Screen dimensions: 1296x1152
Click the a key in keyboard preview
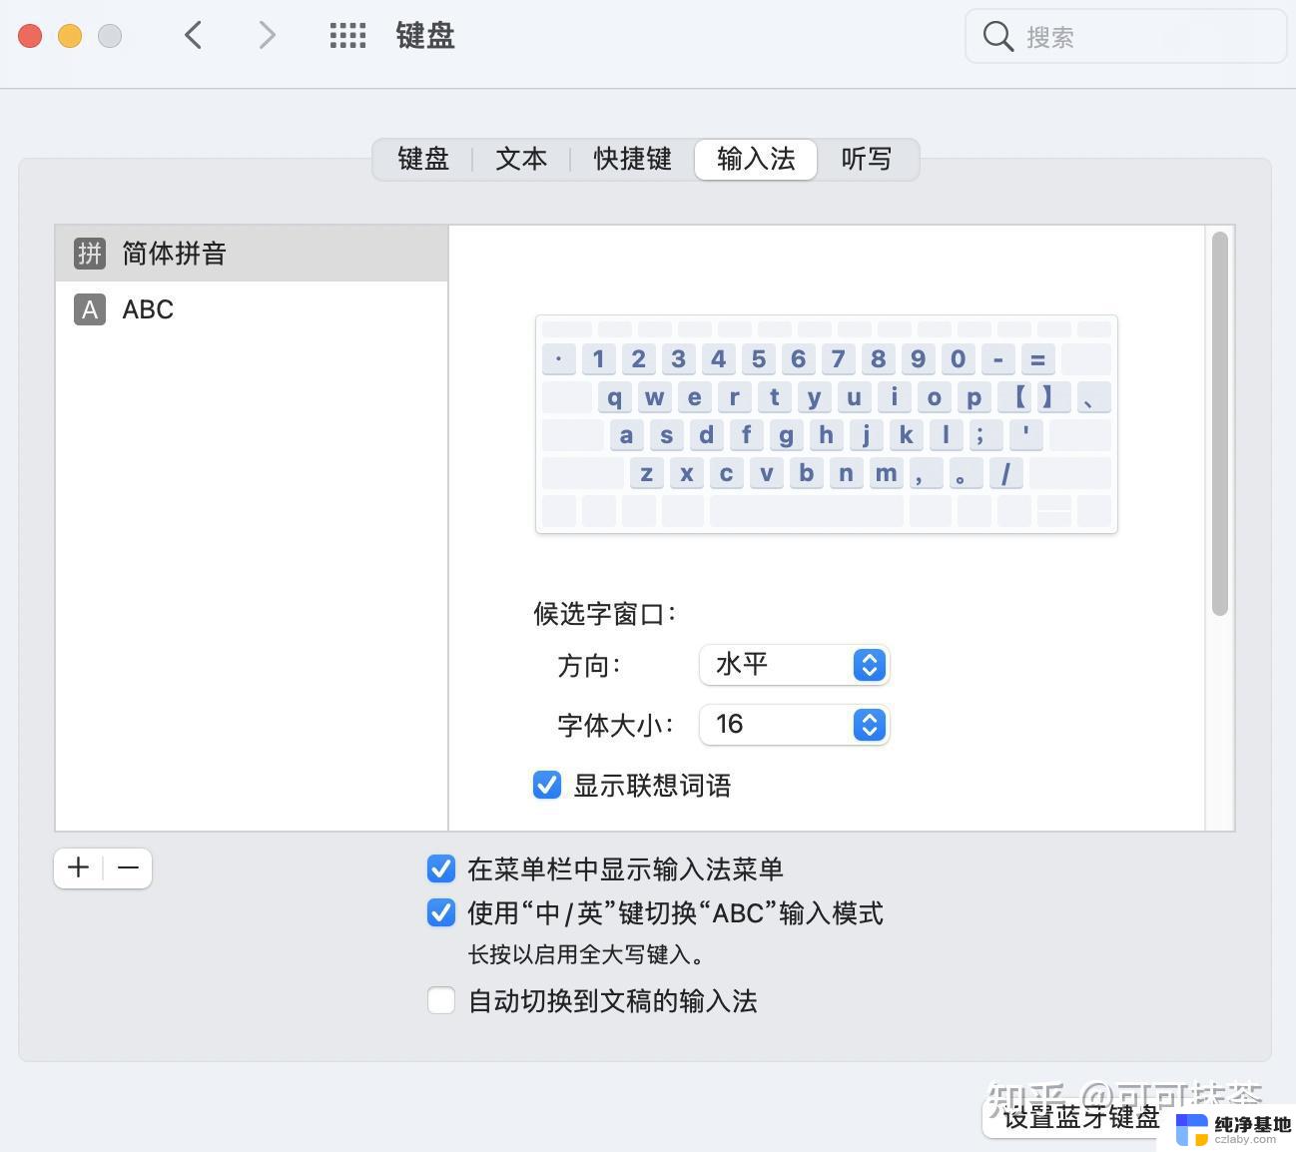(x=626, y=435)
